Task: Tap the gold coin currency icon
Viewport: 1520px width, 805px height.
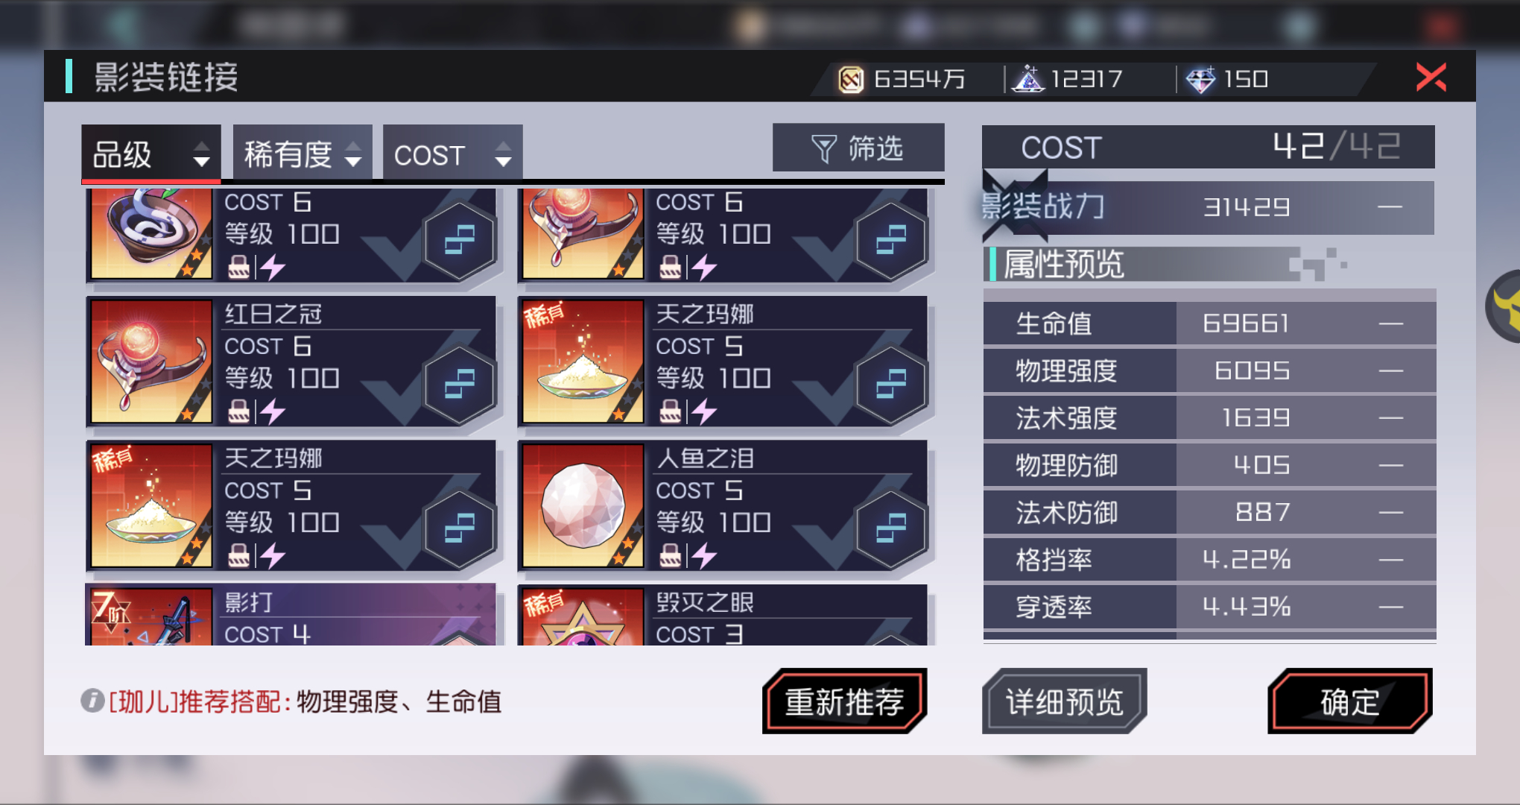Action: click(851, 79)
